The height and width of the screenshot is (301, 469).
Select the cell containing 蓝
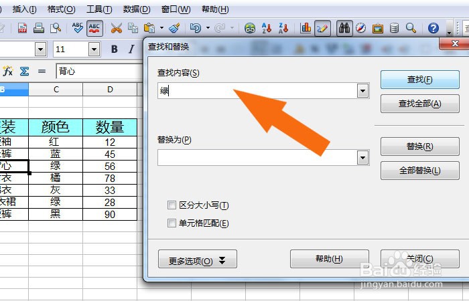[x=56, y=154]
